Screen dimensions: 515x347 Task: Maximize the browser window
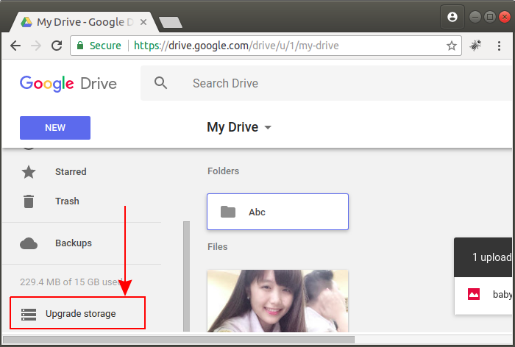click(490, 17)
